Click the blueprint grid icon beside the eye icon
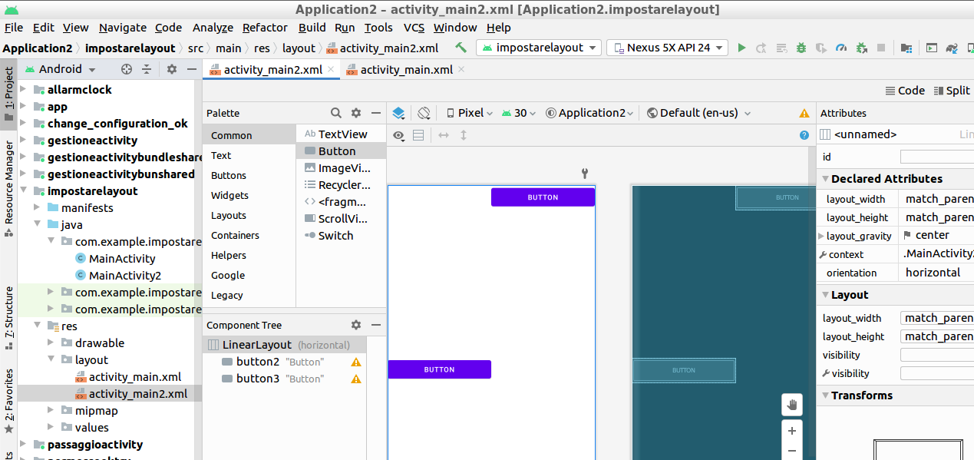974x460 pixels. (x=418, y=135)
